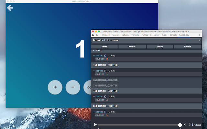207x129 pixels.
Task: Click the Commit button
Action: (187, 46)
